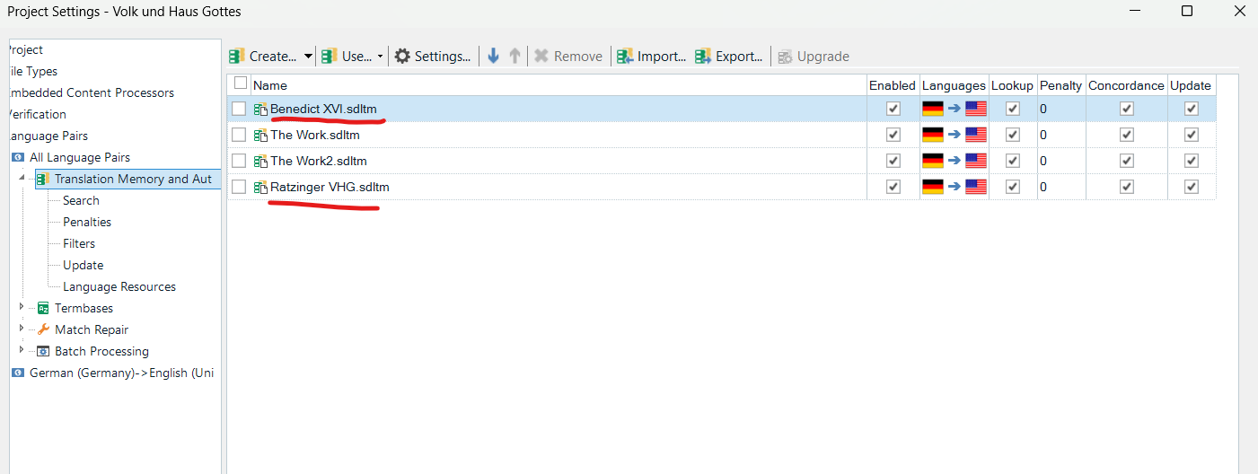This screenshot has height=474, width=1258.
Task: Collapse Translation Memory and Automated Translation node
Action: (x=22, y=178)
